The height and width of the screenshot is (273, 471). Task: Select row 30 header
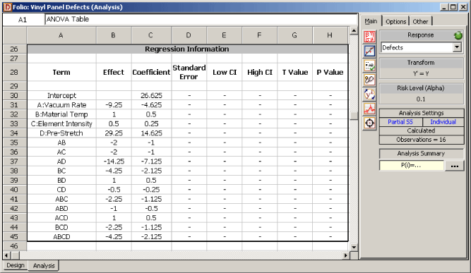14,95
